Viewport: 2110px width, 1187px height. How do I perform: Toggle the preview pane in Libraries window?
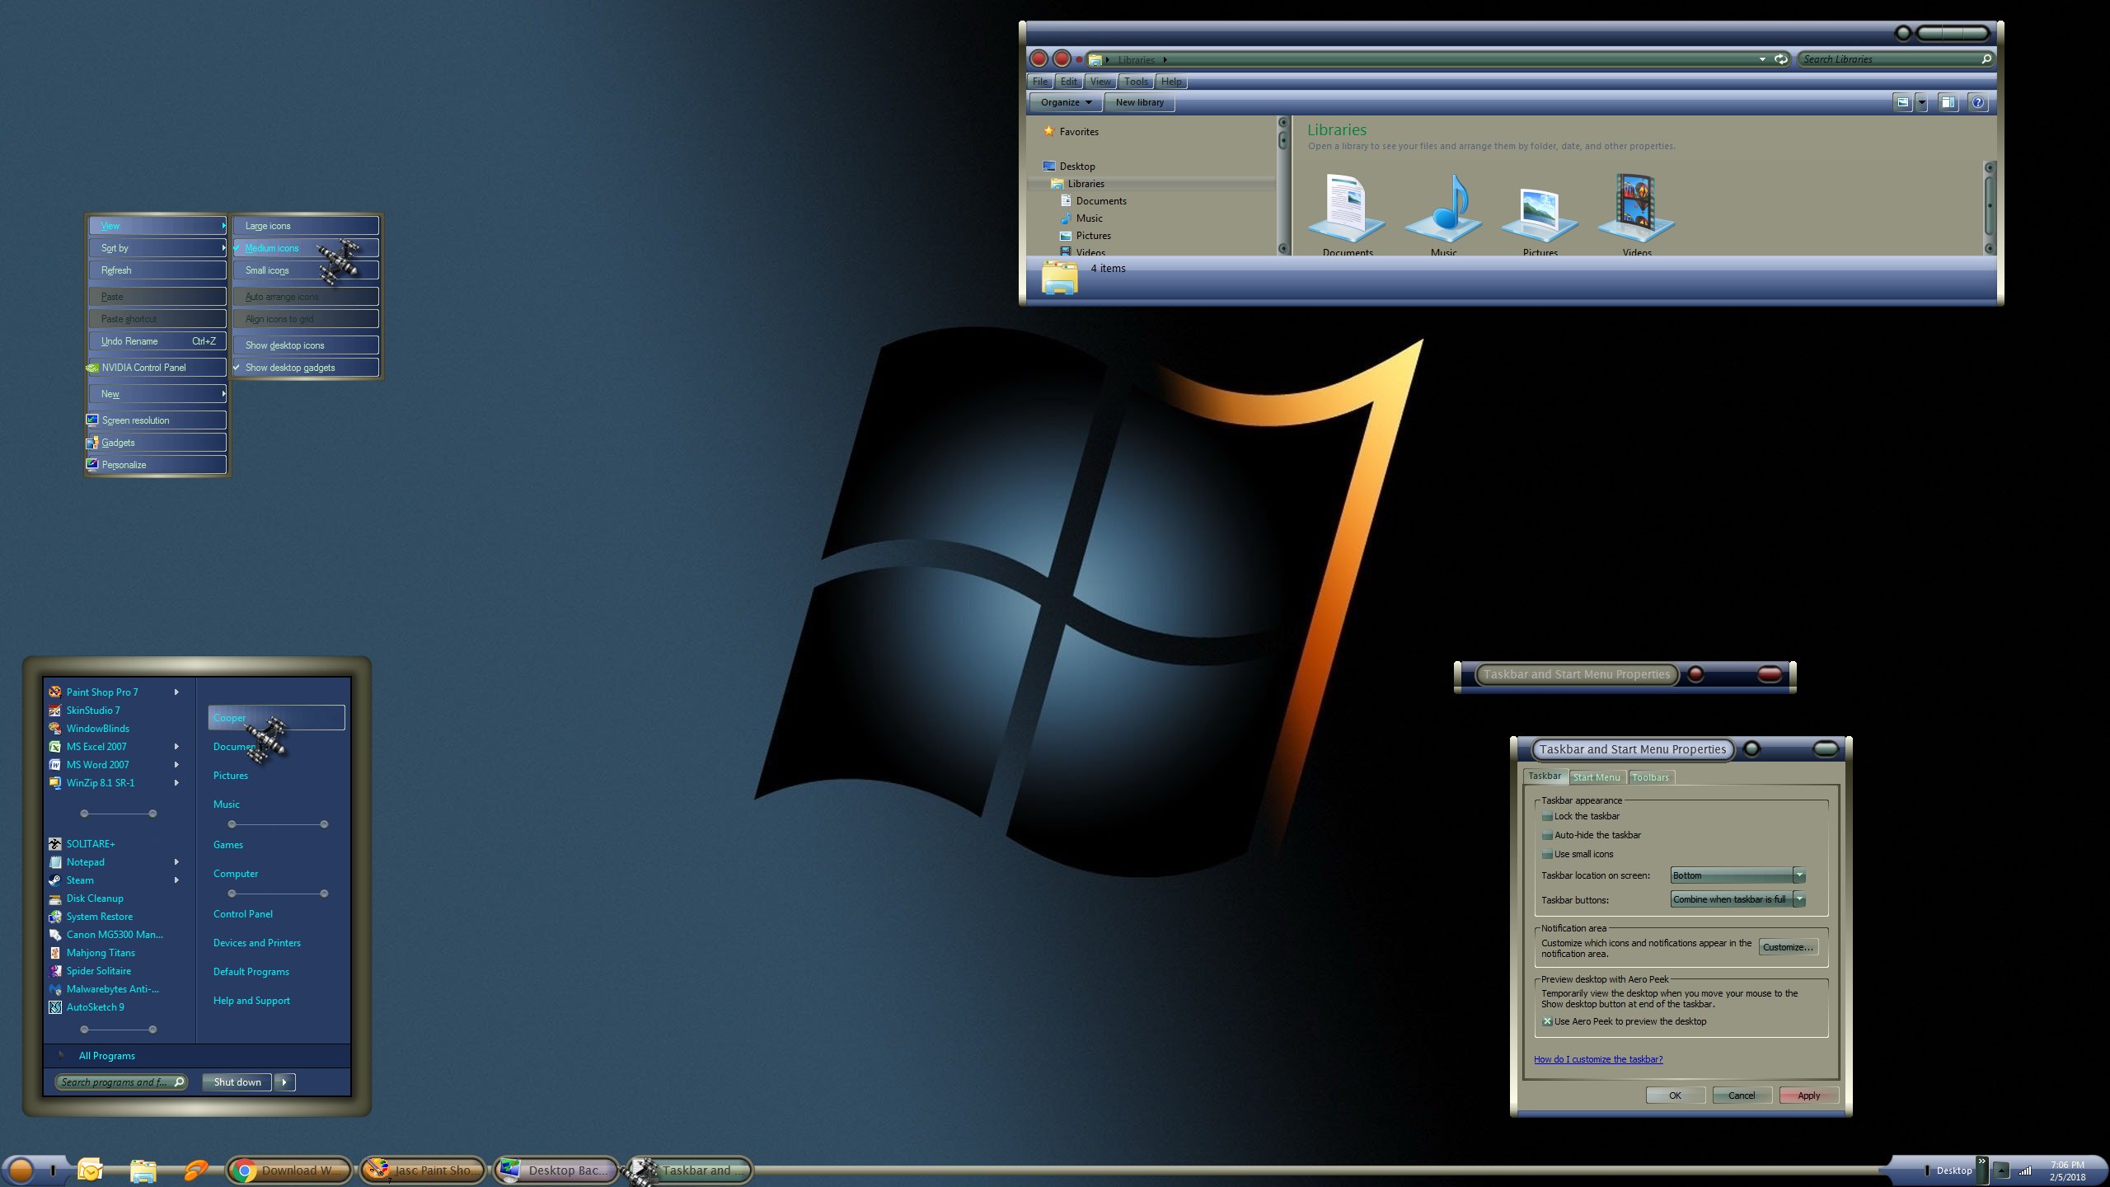click(x=1948, y=102)
